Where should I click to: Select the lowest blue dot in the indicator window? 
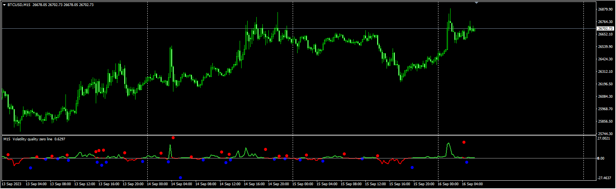pos(180,178)
